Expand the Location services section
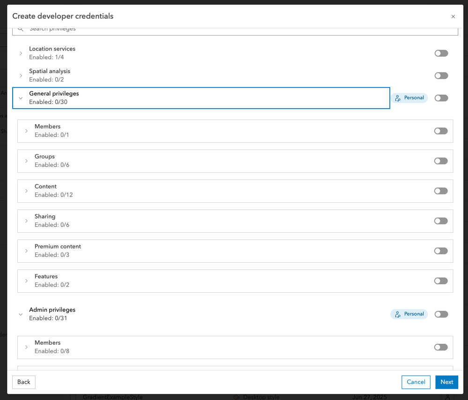This screenshot has width=468, height=400. [x=21, y=53]
